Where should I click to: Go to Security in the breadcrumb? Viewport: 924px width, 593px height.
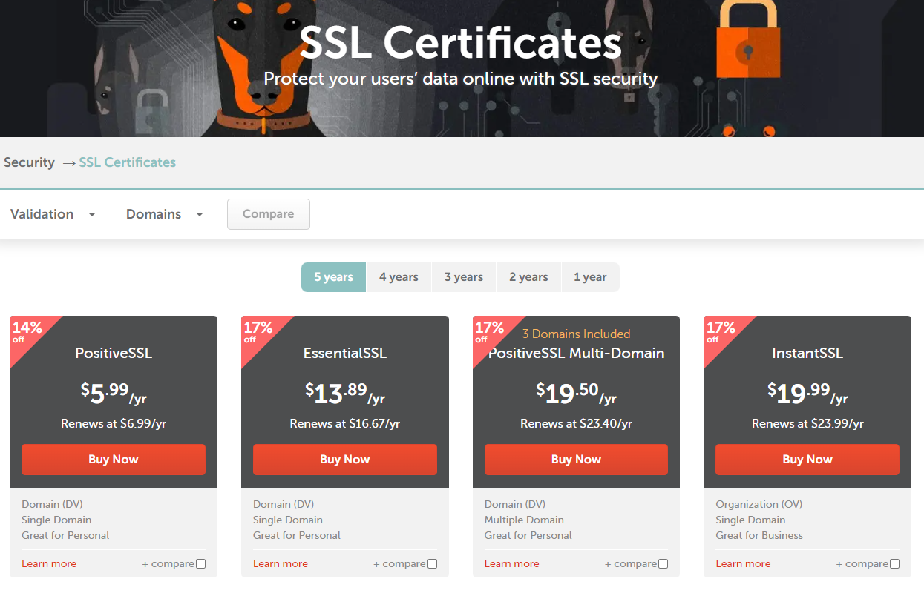[29, 162]
